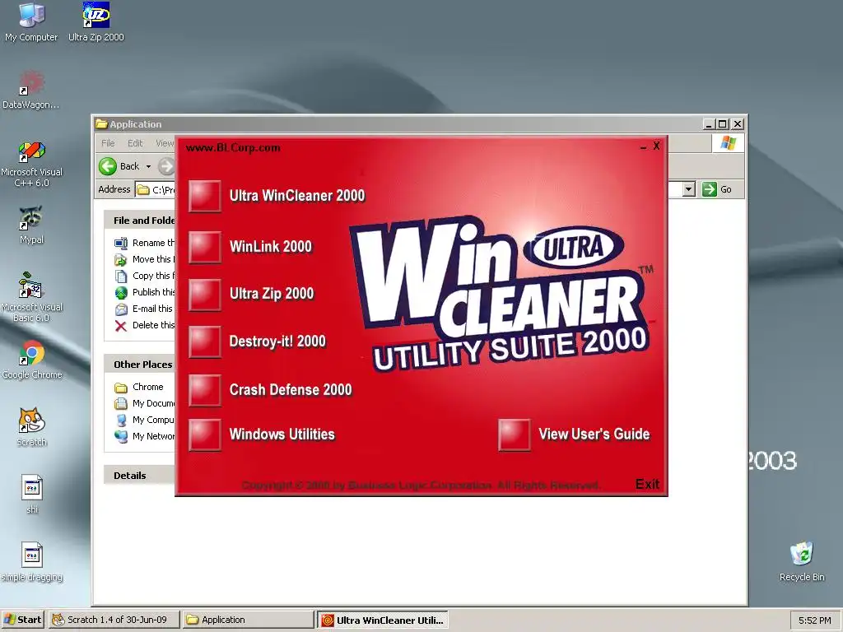Open WinLink 2000 red square button
This screenshot has width=843, height=632.
pyautogui.click(x=205, y=247)
